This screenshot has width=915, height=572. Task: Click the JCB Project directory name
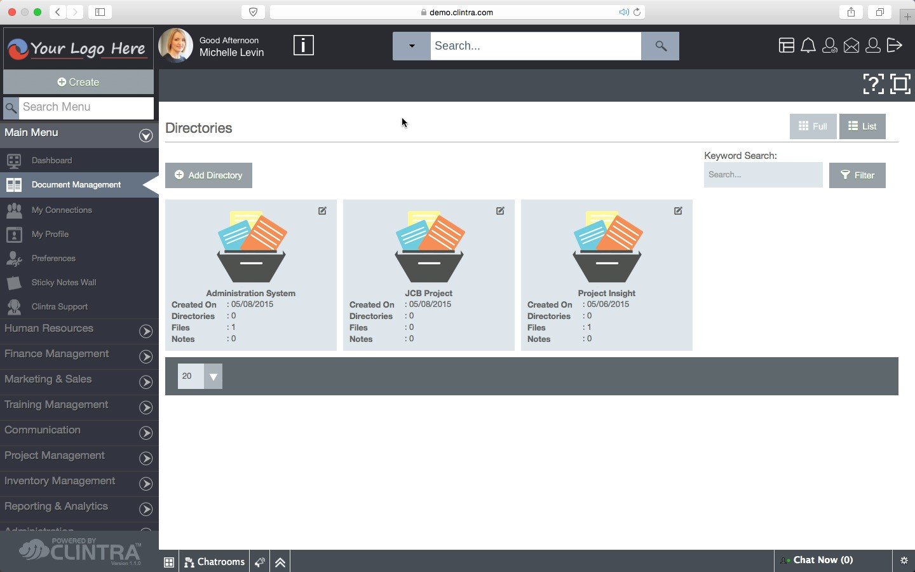pos(429,293)
